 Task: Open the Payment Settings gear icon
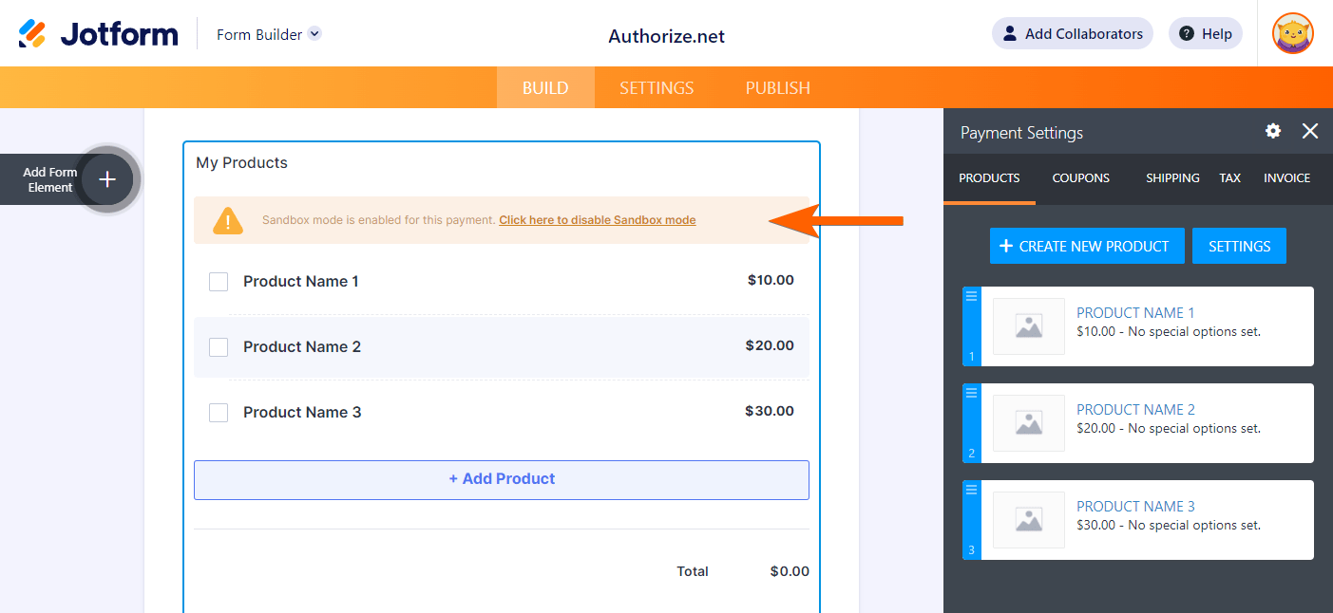(x=1272, y=132)
